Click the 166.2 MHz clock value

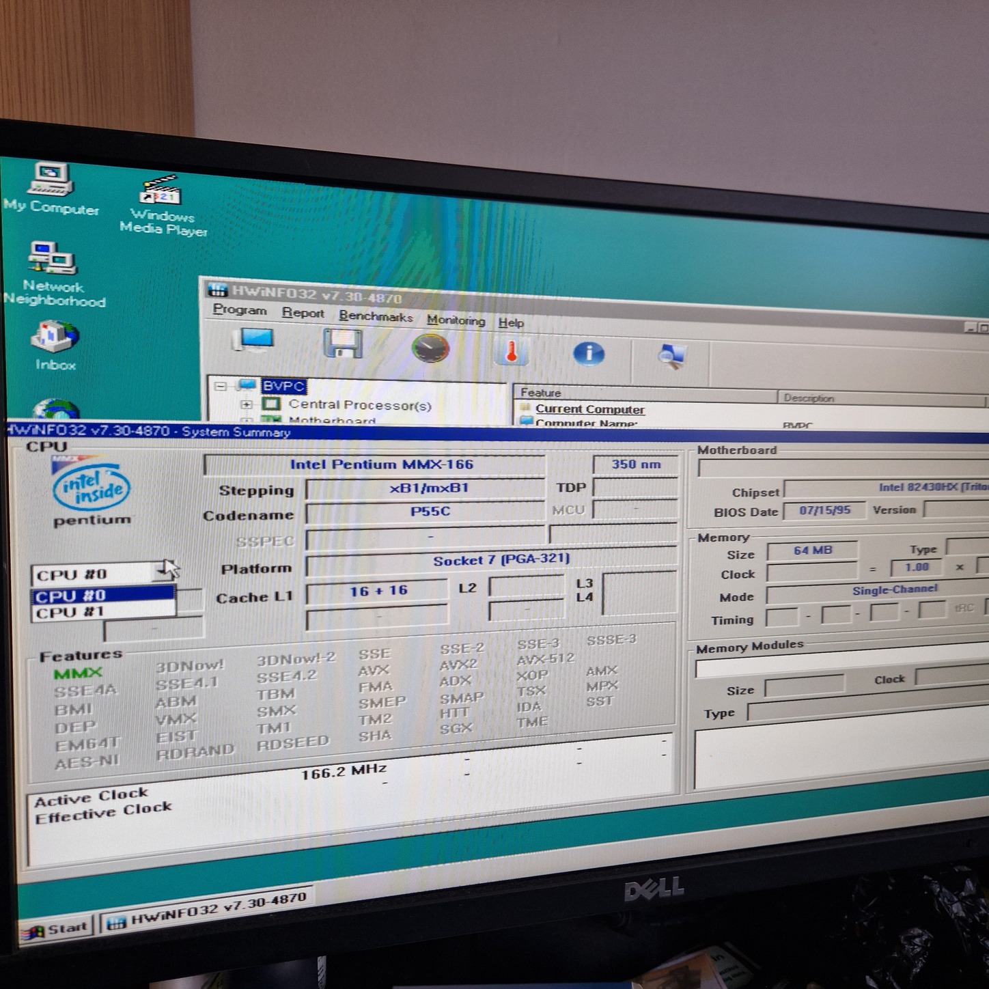coord(344,771)
